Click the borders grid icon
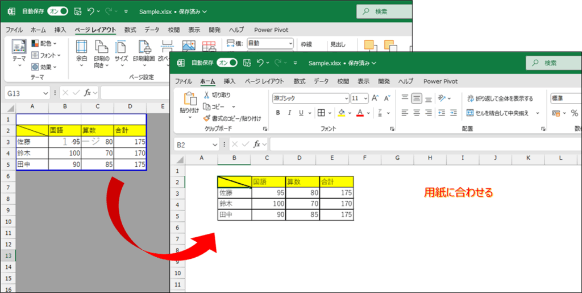This screenshot has width=582, height=293. [321, 113]
